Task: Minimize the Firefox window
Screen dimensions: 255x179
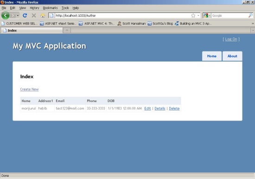Action: [244, 2]
